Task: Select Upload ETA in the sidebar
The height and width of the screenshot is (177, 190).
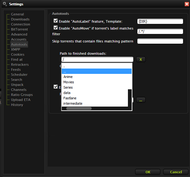Action: (x=20, y=100)
